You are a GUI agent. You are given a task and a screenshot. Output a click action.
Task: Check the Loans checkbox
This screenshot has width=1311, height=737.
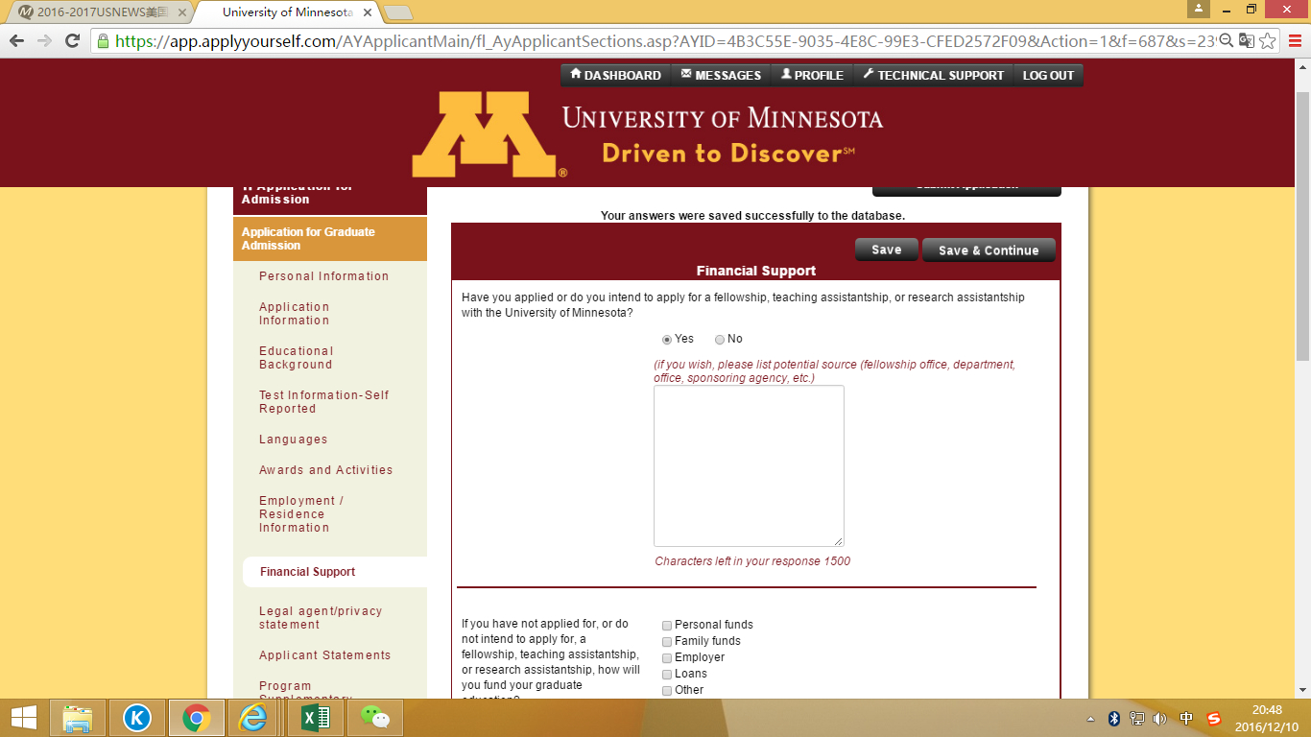pyautogui.click(x=667, y=675)
